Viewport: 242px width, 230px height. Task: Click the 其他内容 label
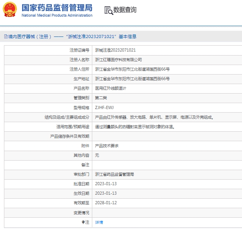point(81,155)
